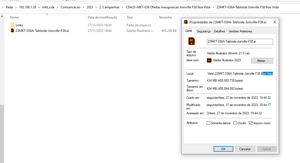Viewport: 300px width, 163px height.
Task: Click the navigation pane scrollbar
Action: tap(2, 133)
